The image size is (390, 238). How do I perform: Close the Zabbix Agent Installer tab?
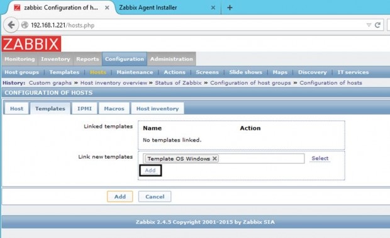(x=213, y=8)
